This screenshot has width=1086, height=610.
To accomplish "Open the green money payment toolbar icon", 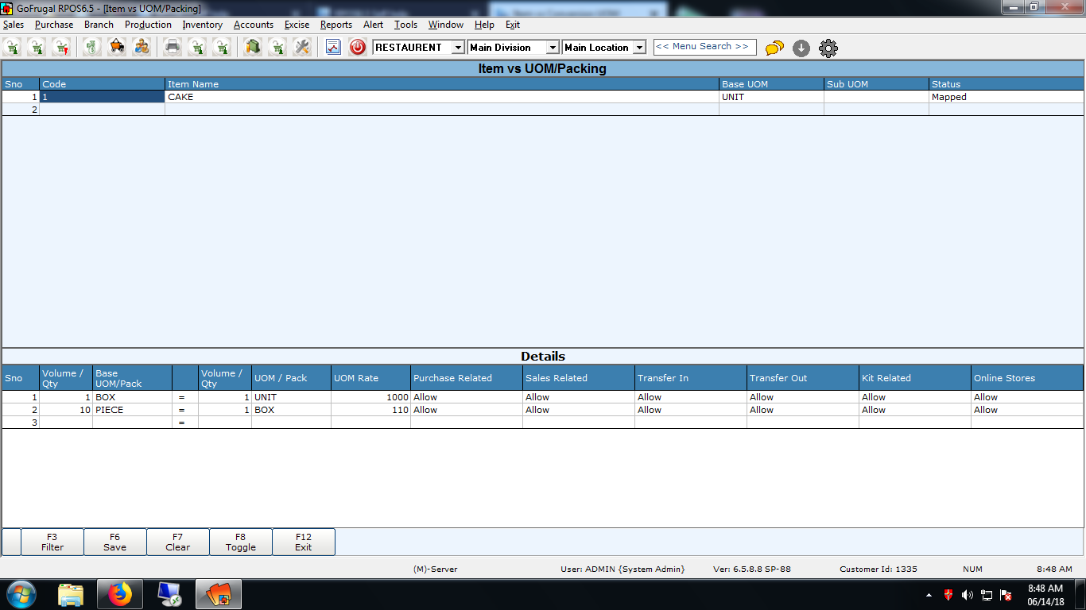I will [x=92, y=48].
